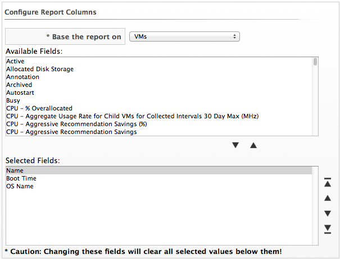Screen dimensions: 340x259
Task: Pick the 'Autostart' field
Action: (20, 92)
